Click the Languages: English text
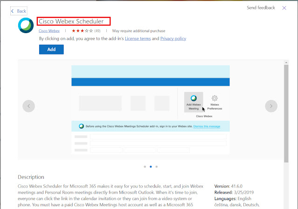 [233, 199]
